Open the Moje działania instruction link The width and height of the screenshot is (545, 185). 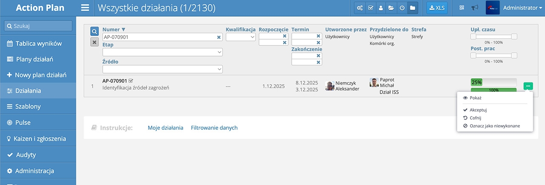click(x=166, y=128)
